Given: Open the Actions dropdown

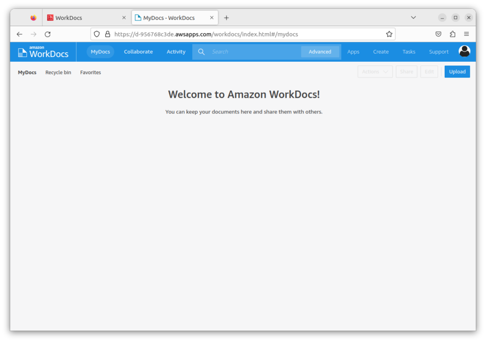Looking at the screenshot, I should [x=375, y=71].
